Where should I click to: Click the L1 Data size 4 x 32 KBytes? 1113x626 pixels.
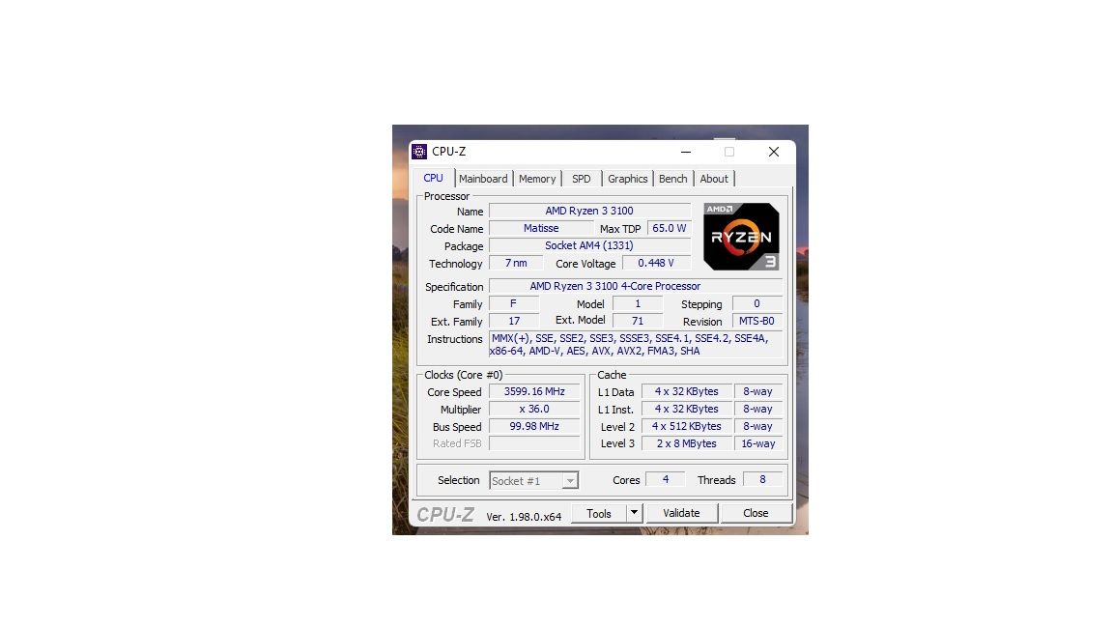coord(686,392)
